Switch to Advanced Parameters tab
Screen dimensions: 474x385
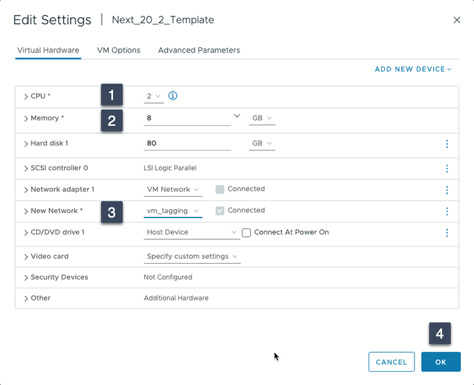coord(199,50)
